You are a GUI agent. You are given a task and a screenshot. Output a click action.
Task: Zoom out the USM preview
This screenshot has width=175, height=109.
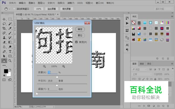(x=44, y=66)
